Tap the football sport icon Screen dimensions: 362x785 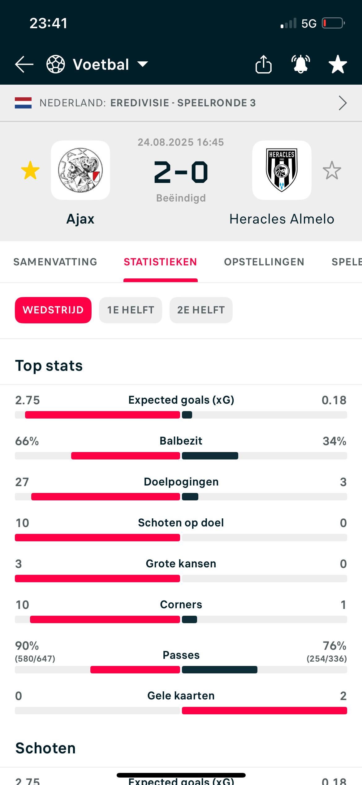[x=56, y=64]
